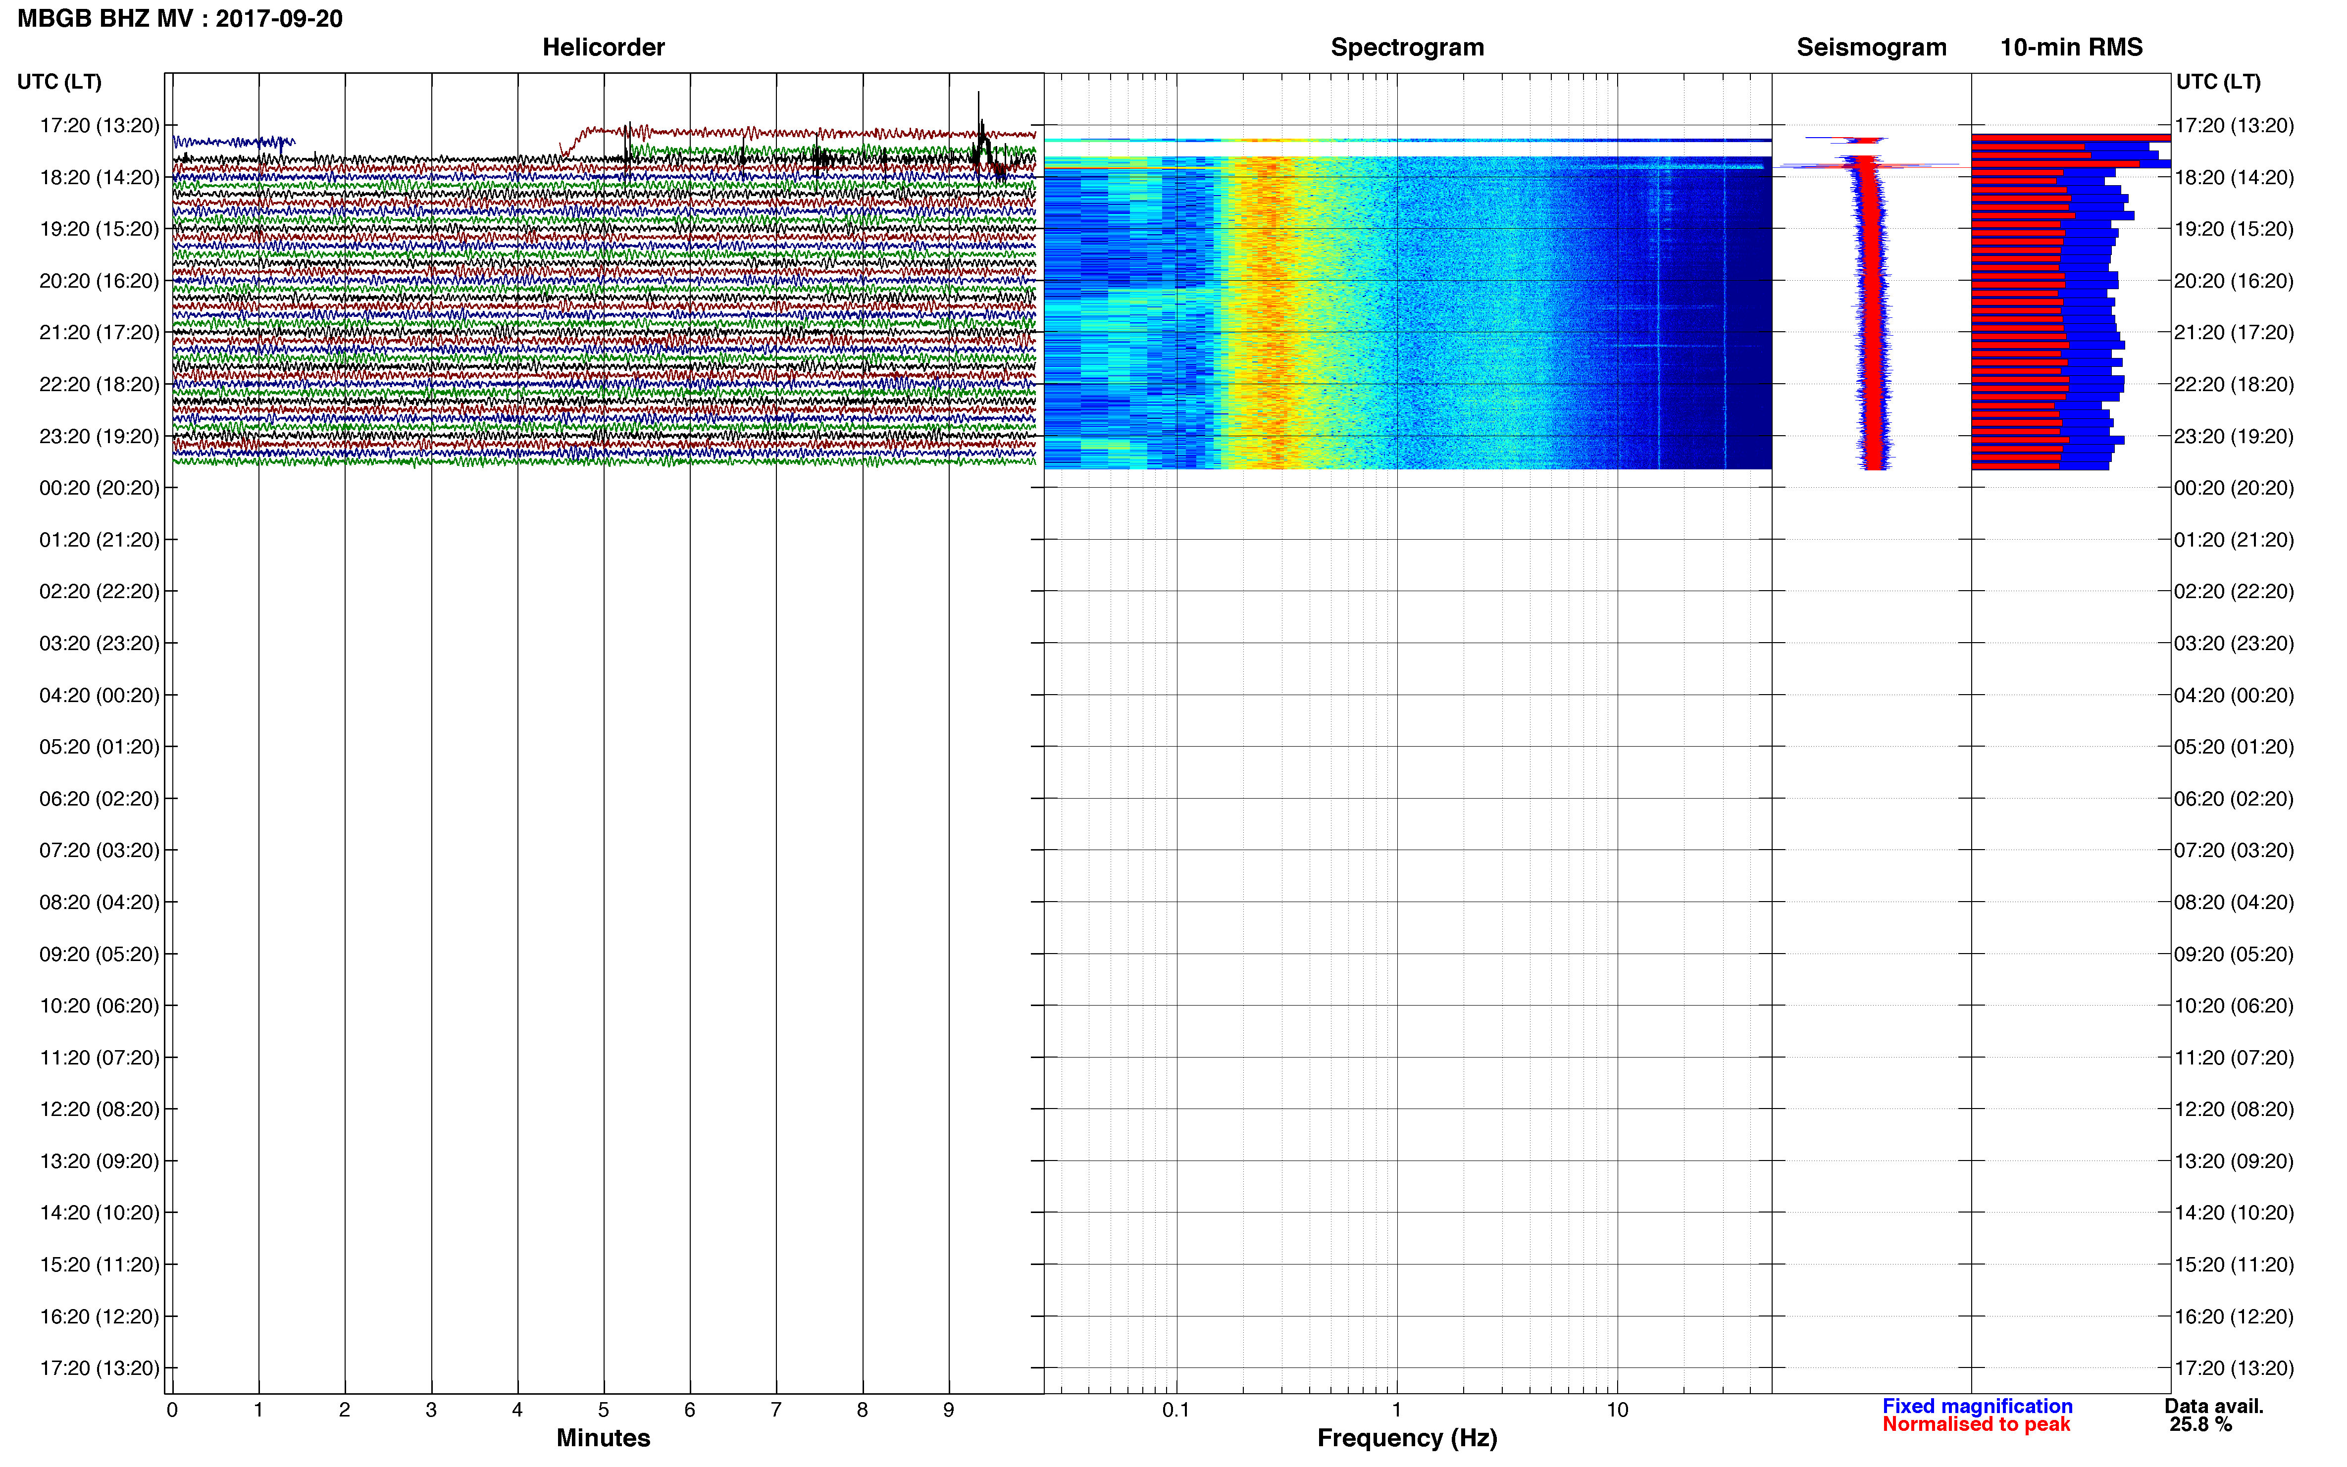
Task: Click the Seismogram panel heading
Action: pyautogui.click(x=1872, y=48)
